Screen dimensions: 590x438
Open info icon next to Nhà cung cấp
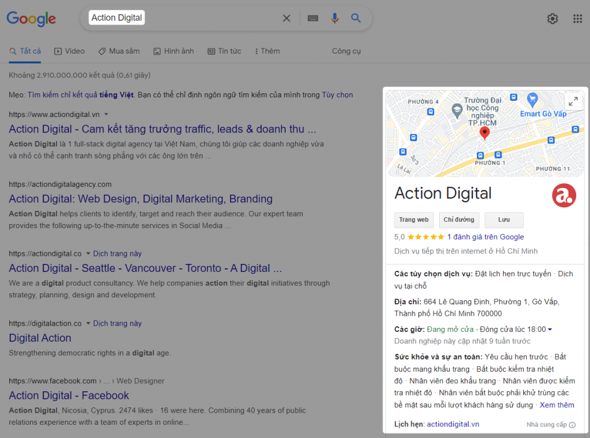pyautogui.click(x=572, y=425)
